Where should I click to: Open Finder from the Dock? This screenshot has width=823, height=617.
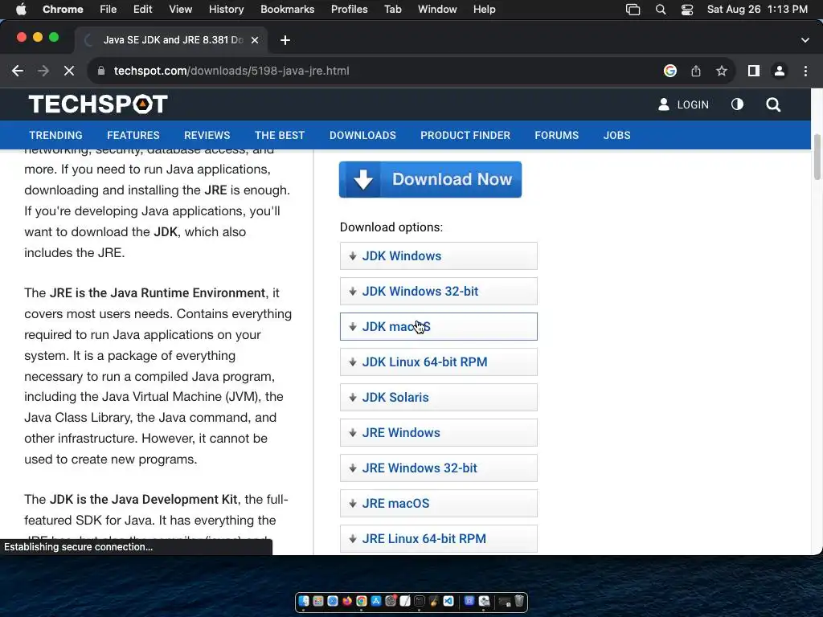click(304, 601)
